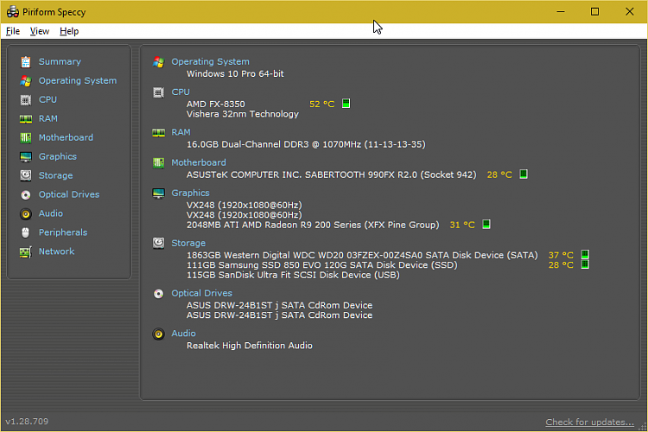Open the RAM label in sidebar

[x=48, y=118]
